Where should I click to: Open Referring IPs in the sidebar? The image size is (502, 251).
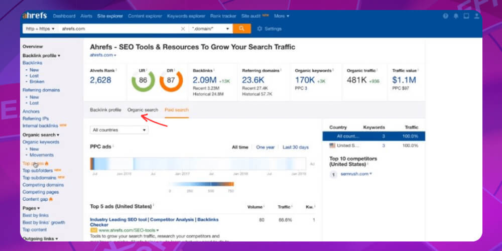pyautogui.click(x=36, y=118)
